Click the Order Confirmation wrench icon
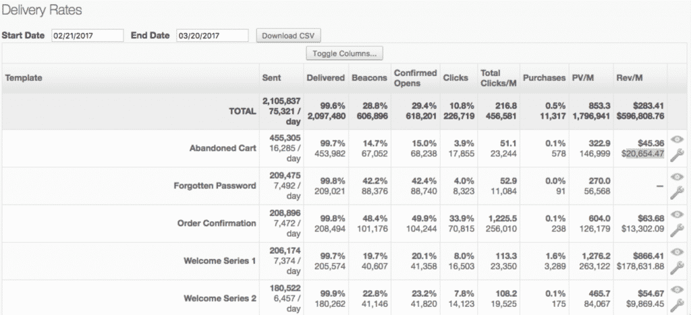The width and height of the screenshot is (691, 315). (x=677, y=230)
